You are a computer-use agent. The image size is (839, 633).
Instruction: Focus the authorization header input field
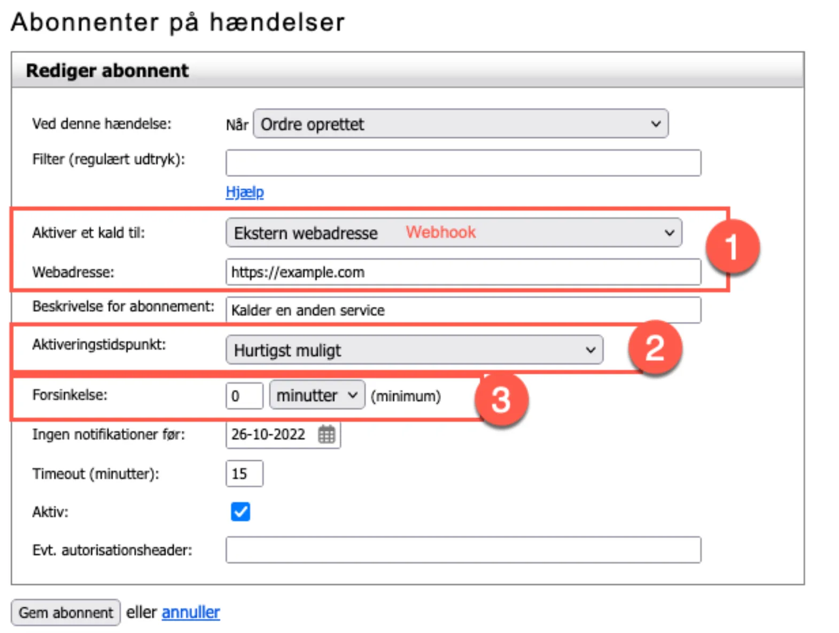(x=463, y=550)
